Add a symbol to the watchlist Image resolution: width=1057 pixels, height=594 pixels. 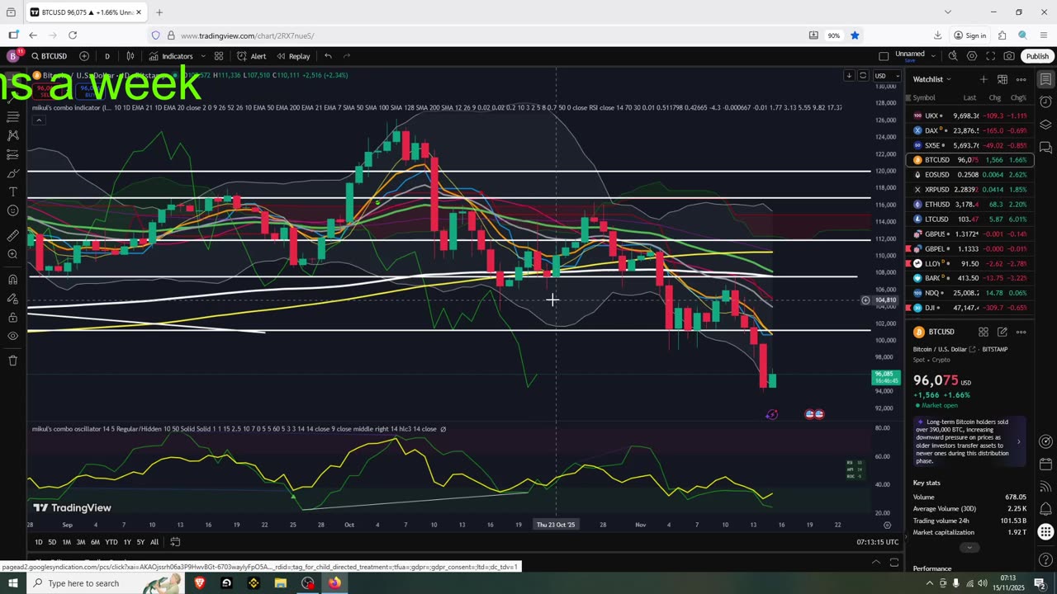(983, 79)
